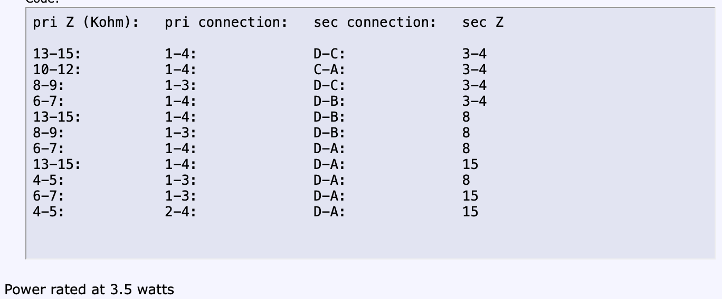Click "1-3:" in the last 6-7 row

[181, 196]
